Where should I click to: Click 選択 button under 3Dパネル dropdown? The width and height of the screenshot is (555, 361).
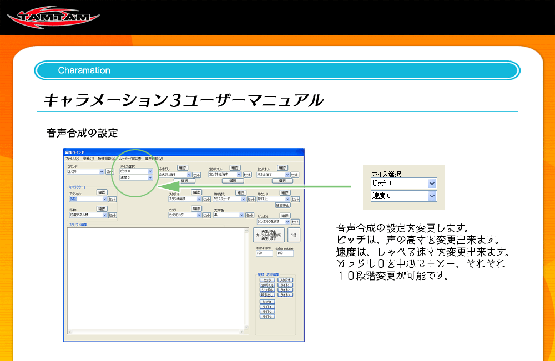pyautogui.click(x=233, y=181)
